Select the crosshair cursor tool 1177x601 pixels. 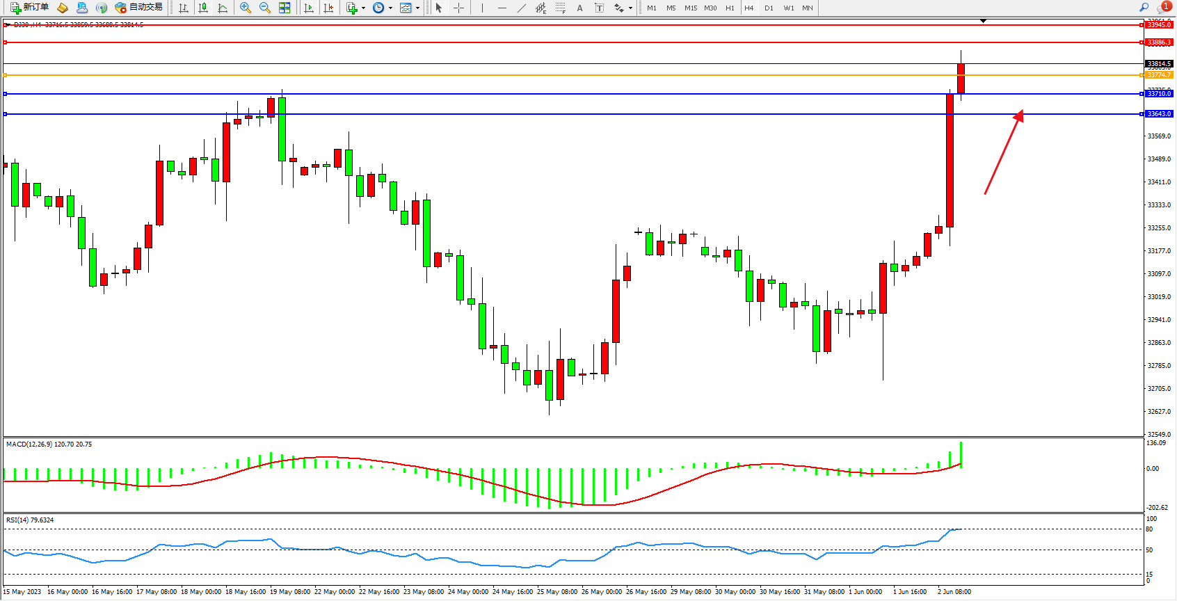point(459,8)
